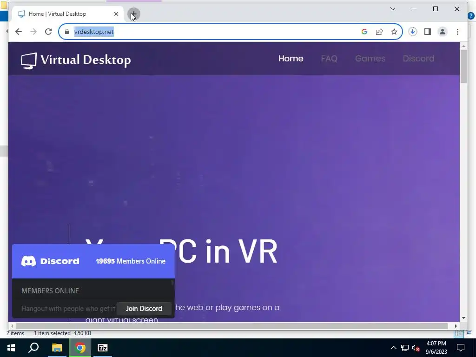
Task: Click the vertical scrollbar thumb
Action: coord(463,66)
